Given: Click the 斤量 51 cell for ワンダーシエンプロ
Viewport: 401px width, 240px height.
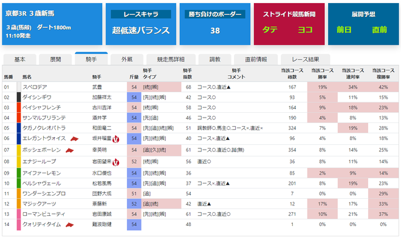Looking at the screenshot, I should pyautogui.click(x=134, y=193).
